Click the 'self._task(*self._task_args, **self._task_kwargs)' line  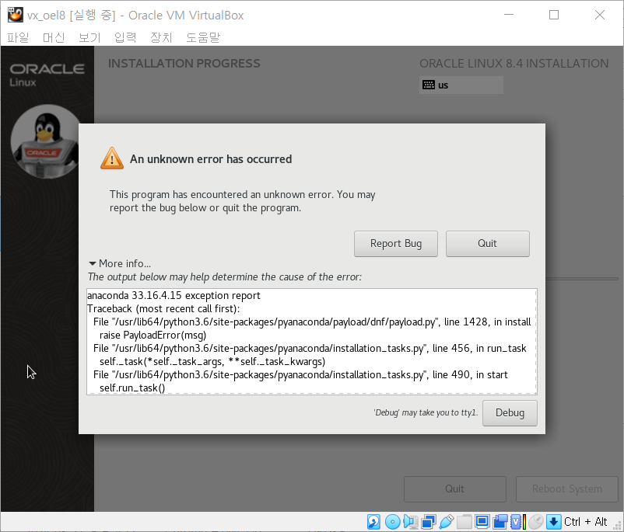[212, 362]
